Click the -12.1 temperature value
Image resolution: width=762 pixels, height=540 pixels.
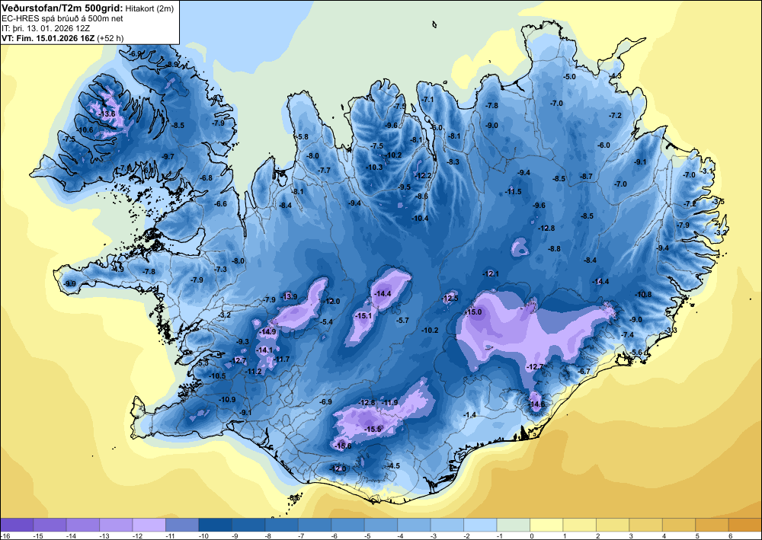[x=490, y=274]
